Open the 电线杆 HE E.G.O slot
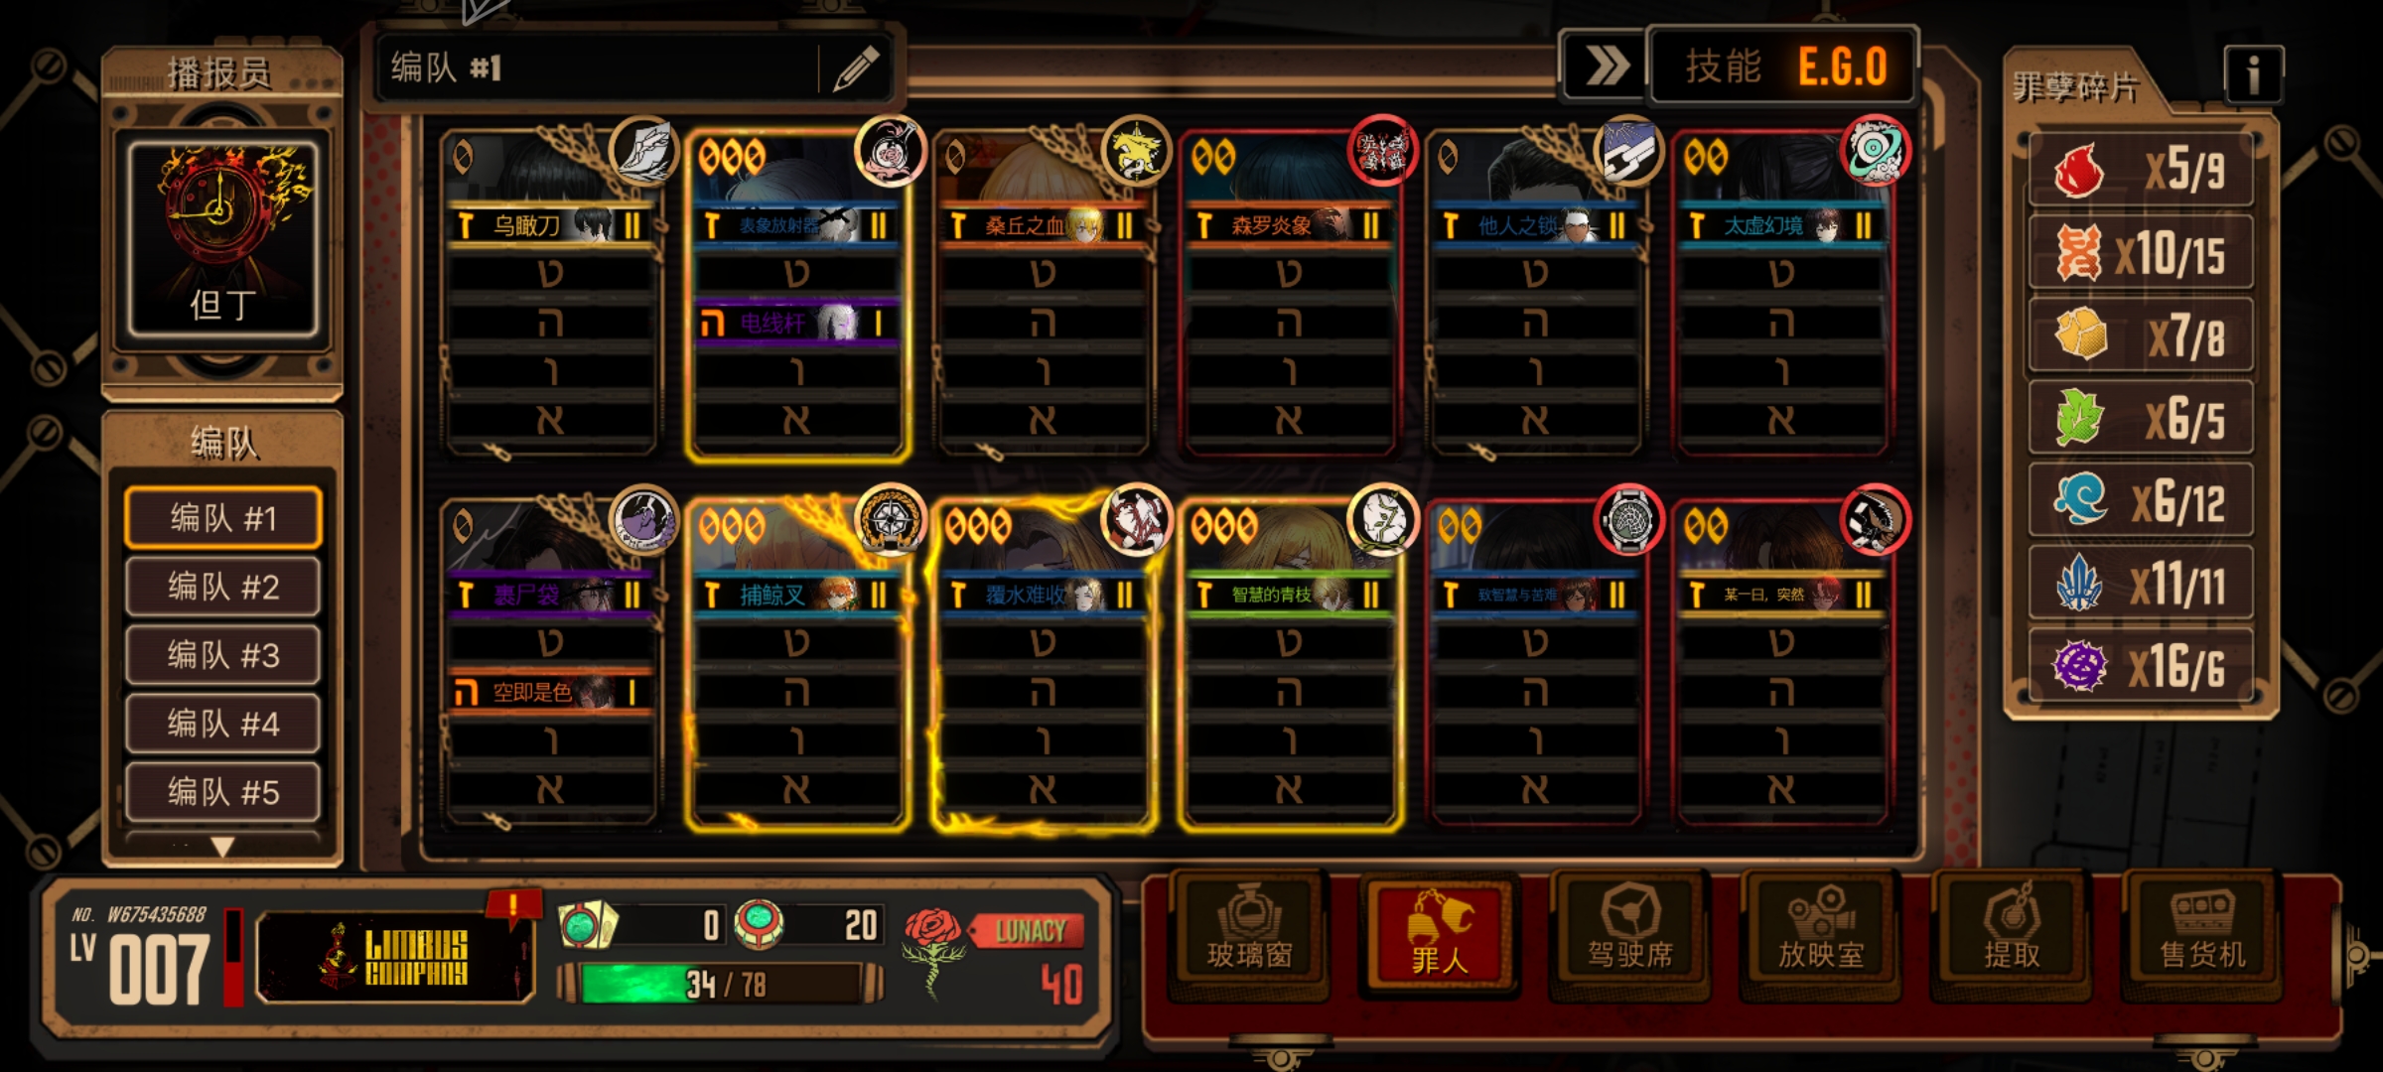The height and width of the screenshot is (1072, 2383). [796, 324]
